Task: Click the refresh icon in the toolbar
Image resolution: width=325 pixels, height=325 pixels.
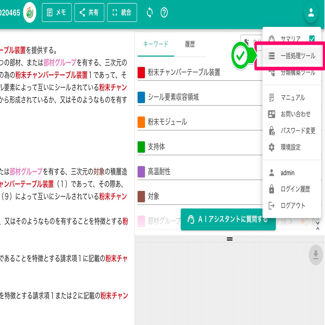Action: (x=149, y=12)
